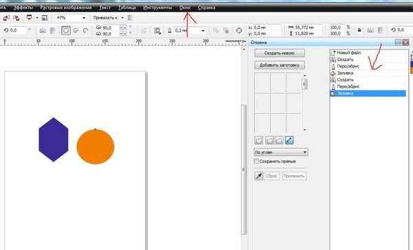Select the Ellipse shape button in property bar
This screenshot has width=413, height=250.
tap(66, 31)
